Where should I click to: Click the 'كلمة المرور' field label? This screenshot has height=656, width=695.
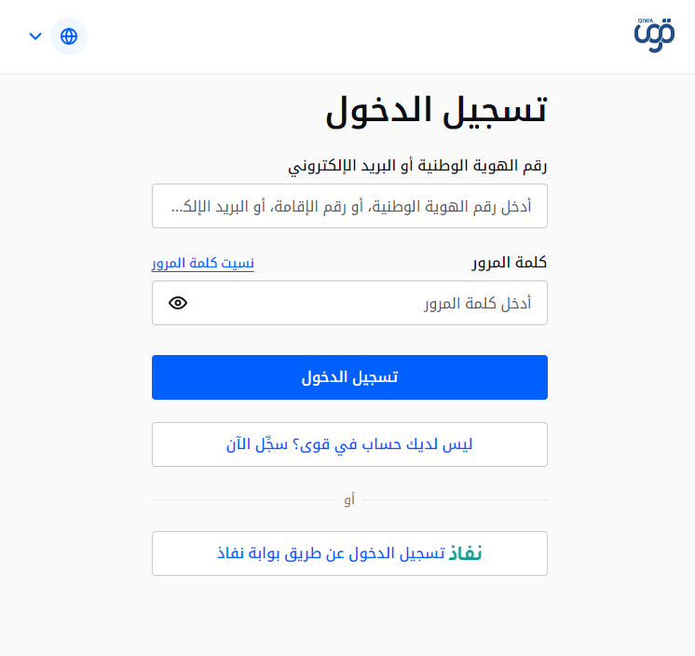(509, 263)
